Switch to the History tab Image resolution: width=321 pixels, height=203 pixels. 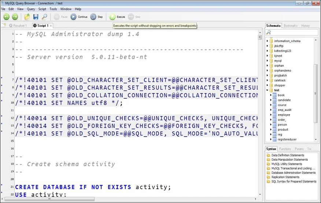click(x=305, y=26)
